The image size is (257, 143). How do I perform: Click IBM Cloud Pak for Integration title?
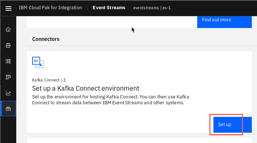[50, 8]
